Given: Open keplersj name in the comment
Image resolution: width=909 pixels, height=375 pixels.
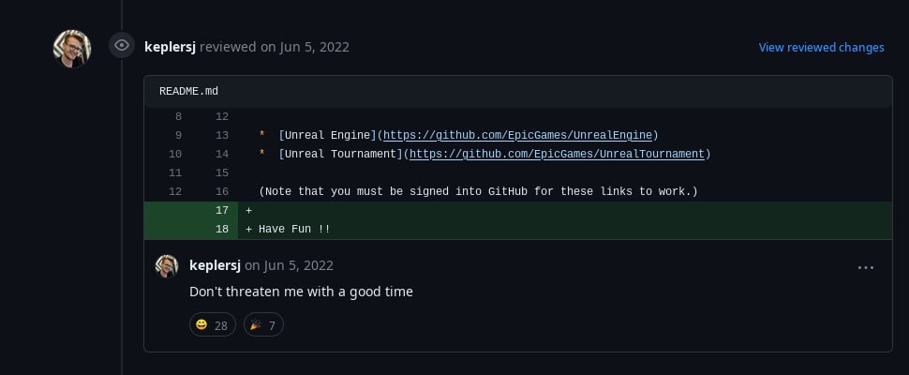Looking at the screenshot, I should [x=216, y=265].
